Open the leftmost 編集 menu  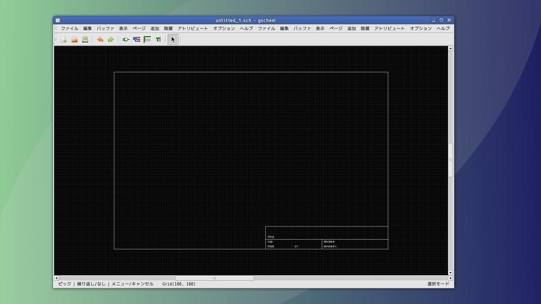[87, 28]
